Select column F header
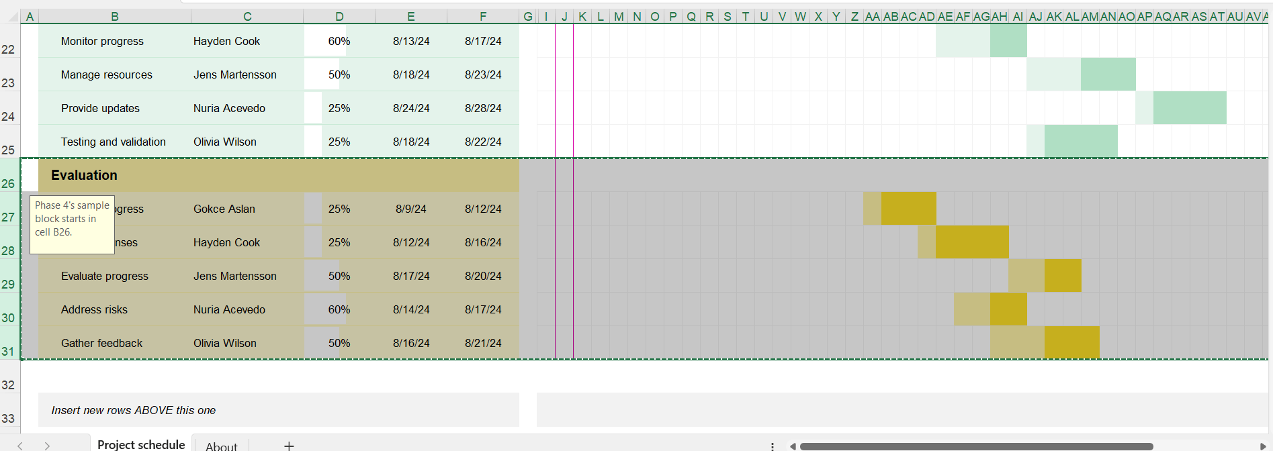The height and width of the screenshot is (451, 1273). tap(483, 17)
